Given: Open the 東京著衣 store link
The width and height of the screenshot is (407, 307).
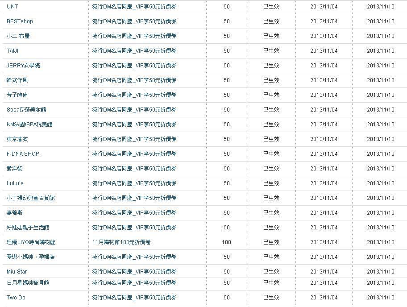Looking at the screenshot, I should pos(17,139).
